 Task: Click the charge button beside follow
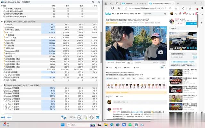point(180,23)
